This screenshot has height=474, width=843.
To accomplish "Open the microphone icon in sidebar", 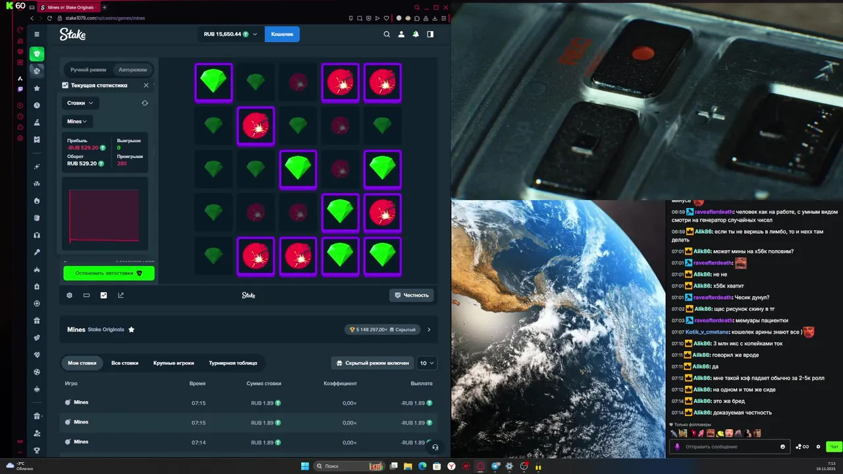I will [x=37, y=252].
